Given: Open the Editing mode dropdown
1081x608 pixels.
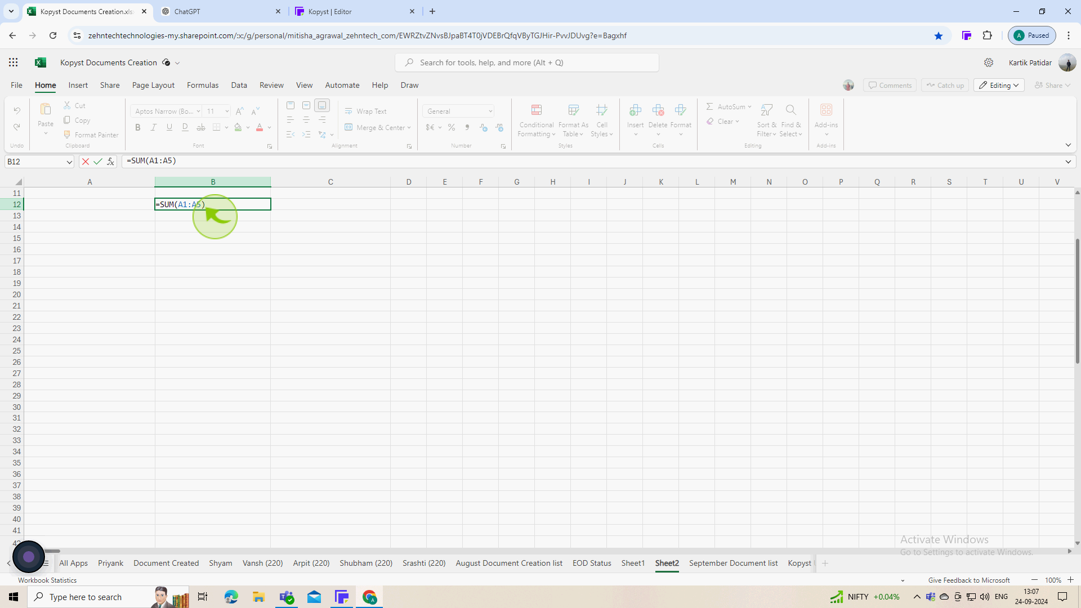Looking at the screenshot, I should coord(999,86).
